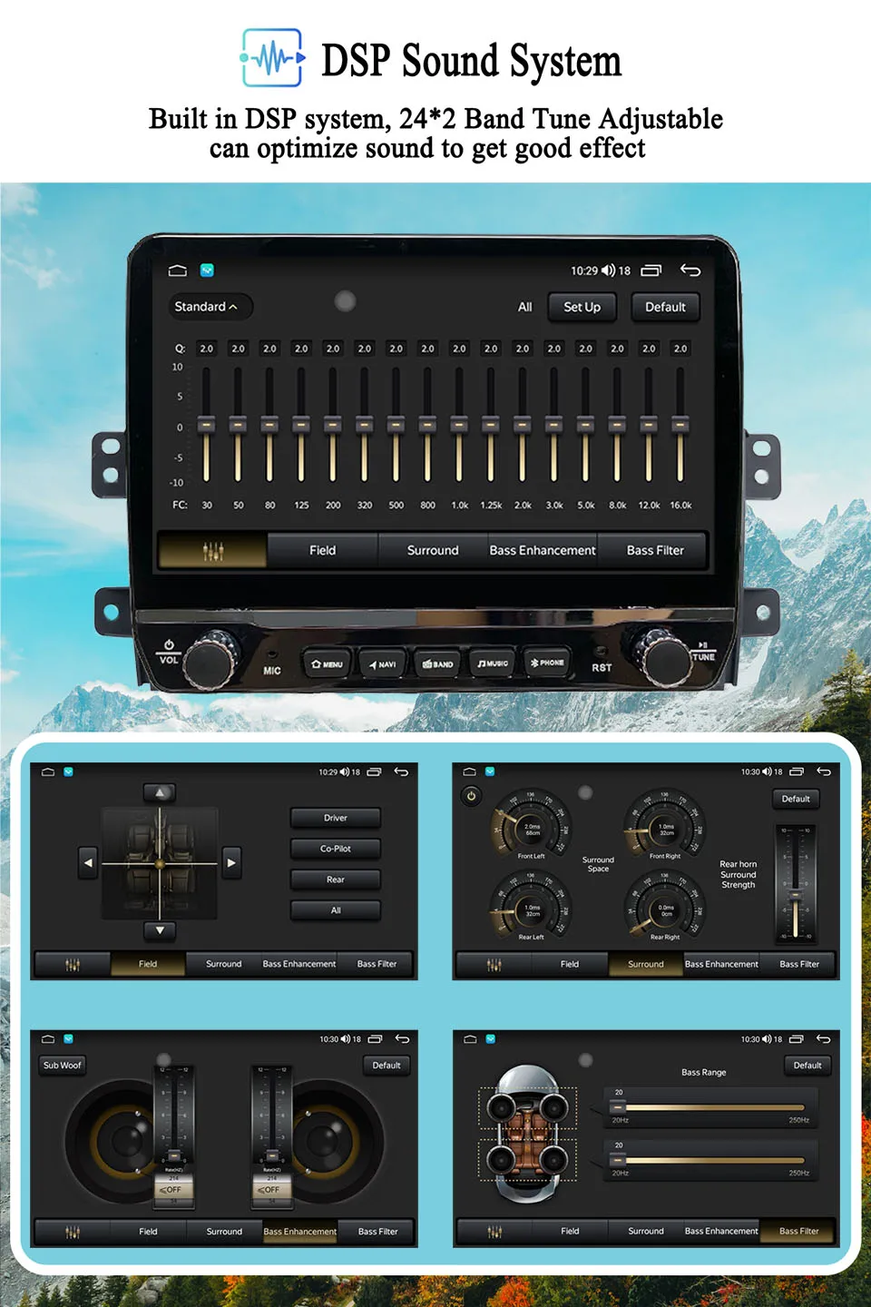Hit the MENU hardware button

[x=327, y=664]
